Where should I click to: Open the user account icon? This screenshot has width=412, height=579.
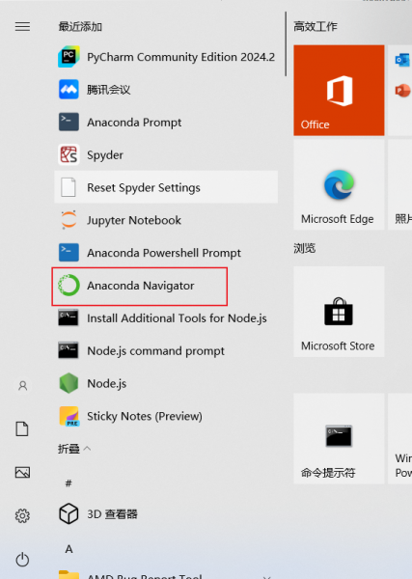point(22,386)
